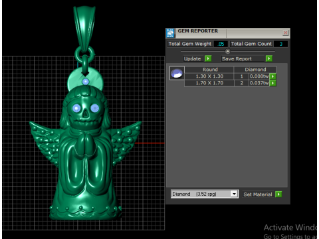Close the Gem Reporter panel
Screen dimensions: 319x239
[286, 33]
